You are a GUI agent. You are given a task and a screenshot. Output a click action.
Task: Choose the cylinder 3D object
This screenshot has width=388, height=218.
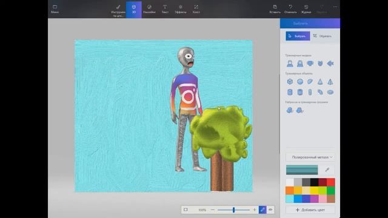coord(290,92)
